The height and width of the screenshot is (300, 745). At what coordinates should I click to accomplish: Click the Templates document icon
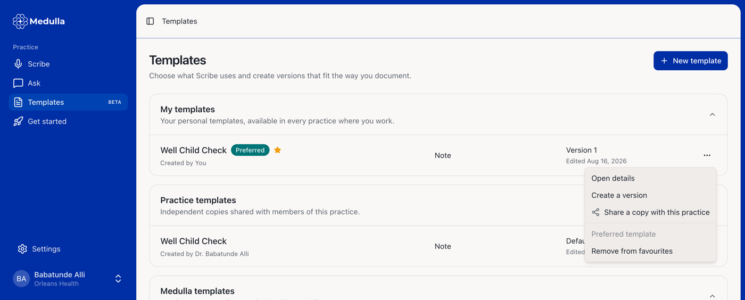point(18,102)
